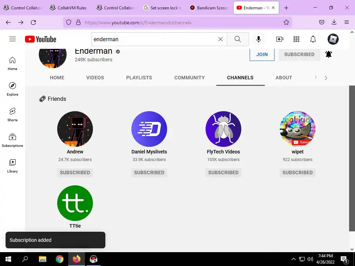The height and width of the screenshot is (266, 355).
Task: Open the channel VIDEOS tab
Action: [x=95, y=78]
